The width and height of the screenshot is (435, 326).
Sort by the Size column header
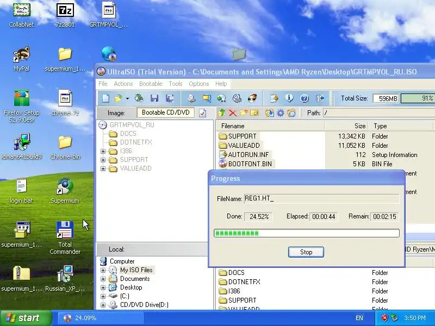[346, 126]
